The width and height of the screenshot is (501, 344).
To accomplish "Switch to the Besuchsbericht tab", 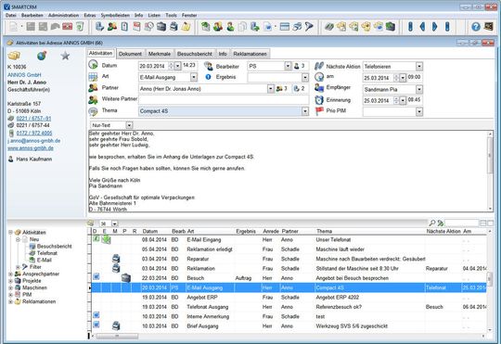I will [195, 54].
